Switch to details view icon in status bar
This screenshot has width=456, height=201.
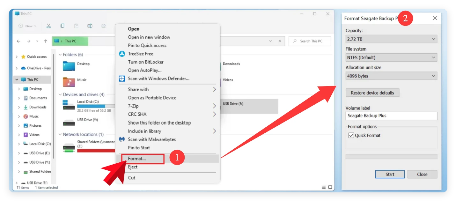point(324,187)
